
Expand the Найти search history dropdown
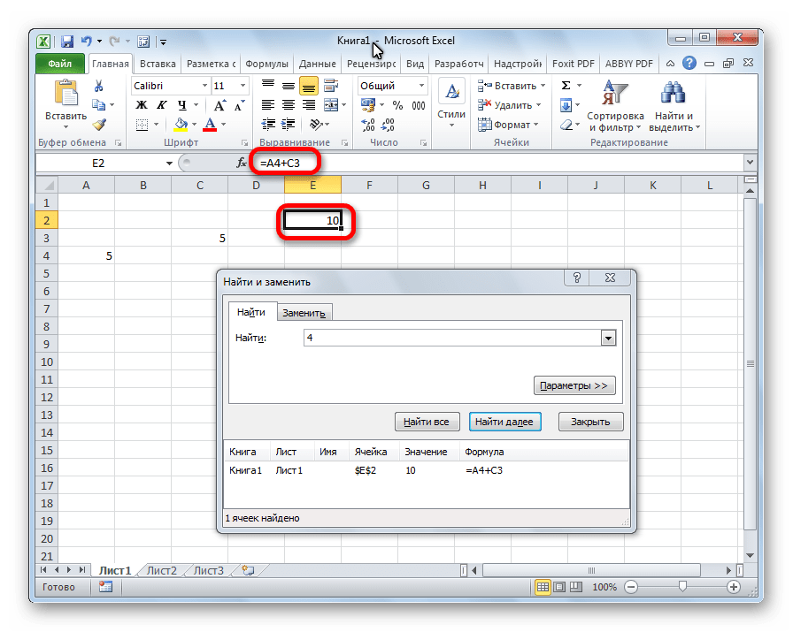pyautogui.click(x=608, y=338)
